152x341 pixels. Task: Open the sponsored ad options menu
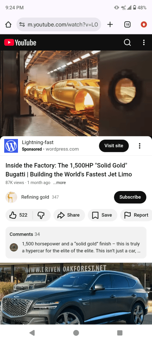coord(140,146)
